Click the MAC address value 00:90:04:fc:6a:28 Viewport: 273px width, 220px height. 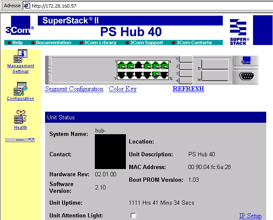(209, 167)
